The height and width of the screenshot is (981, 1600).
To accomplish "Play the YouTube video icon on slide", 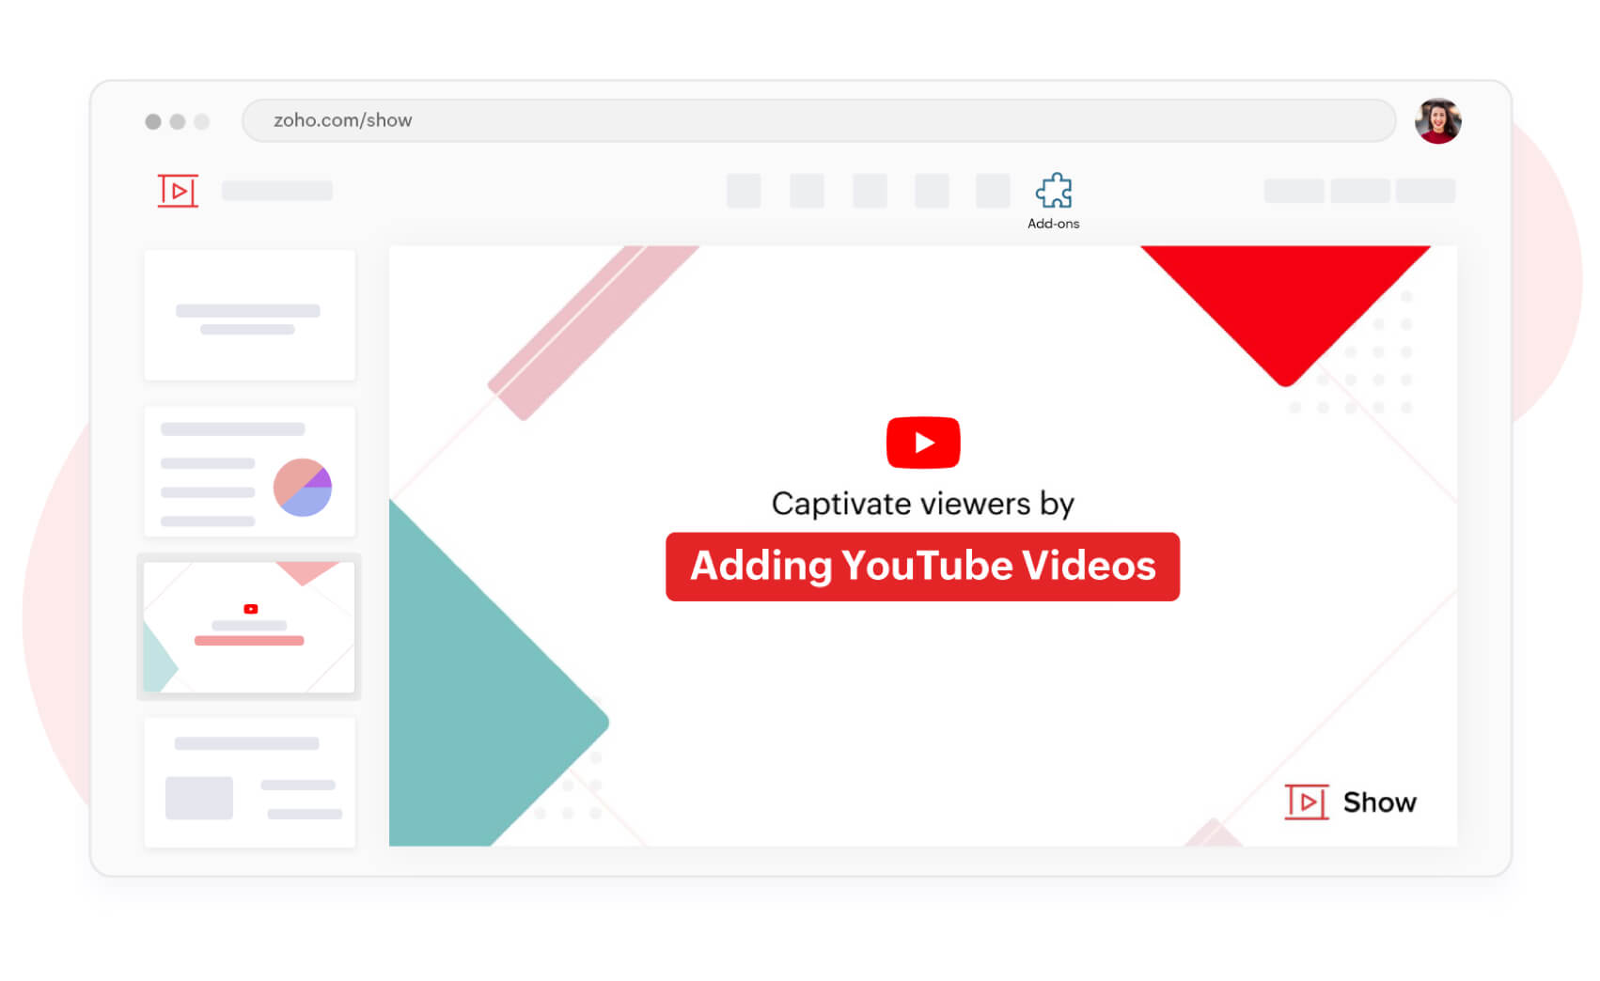I will [923, 443].
